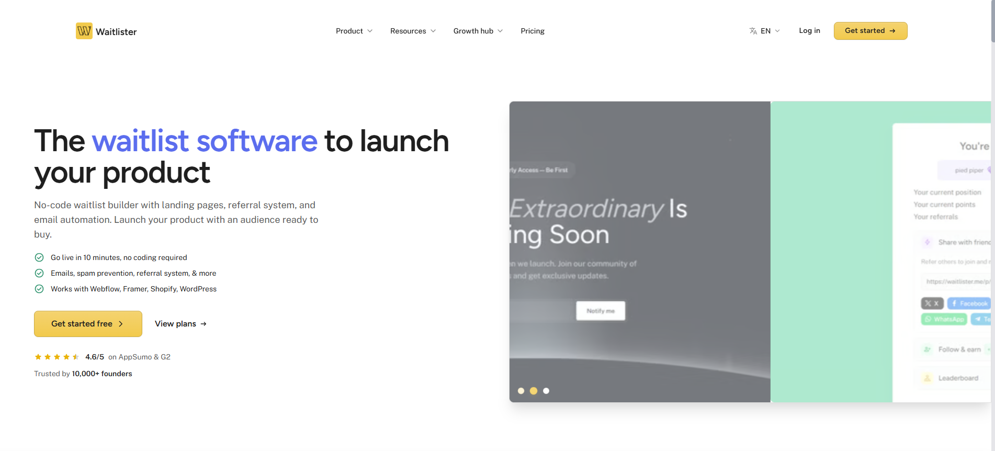Click the Log in link

(x=809, y=30)
